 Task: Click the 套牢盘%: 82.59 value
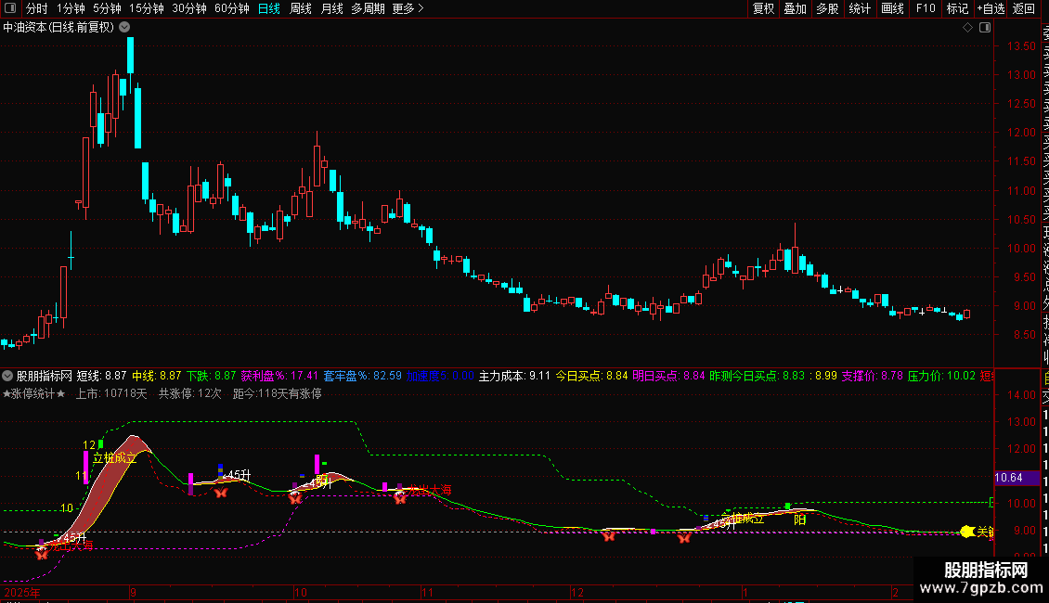[363, 376]
